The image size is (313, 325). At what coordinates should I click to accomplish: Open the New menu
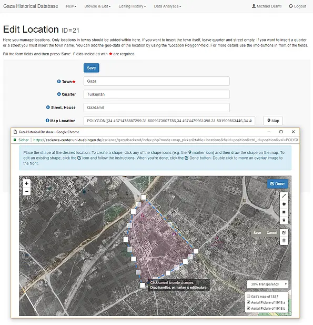pyautogui.click(x=71, y=6)
